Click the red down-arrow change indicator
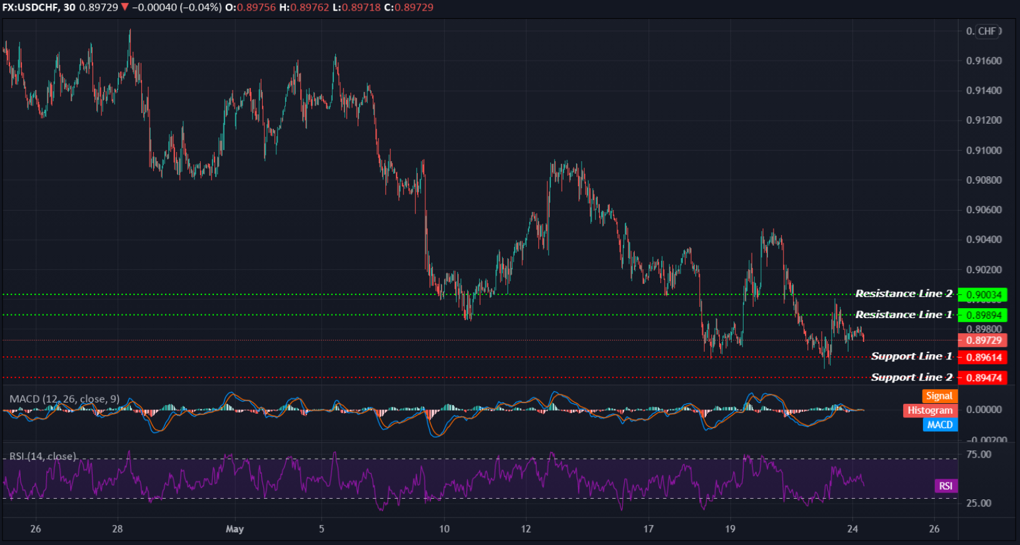This screenshot has height=545, width=1020. (124, 7)
